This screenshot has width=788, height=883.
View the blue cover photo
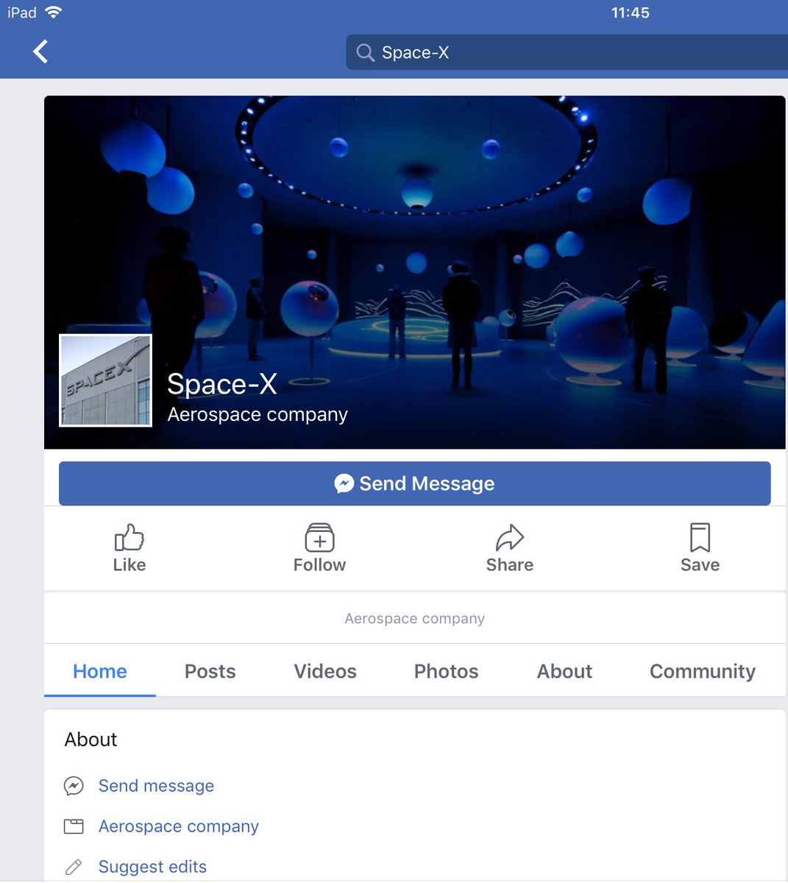pos(415,272)
